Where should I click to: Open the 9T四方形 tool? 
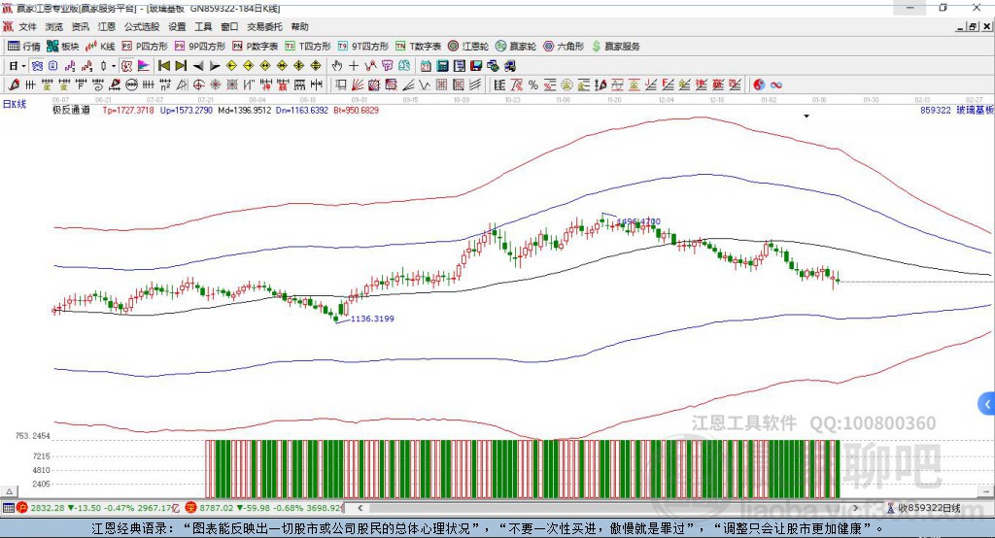(x=363, y=47)
